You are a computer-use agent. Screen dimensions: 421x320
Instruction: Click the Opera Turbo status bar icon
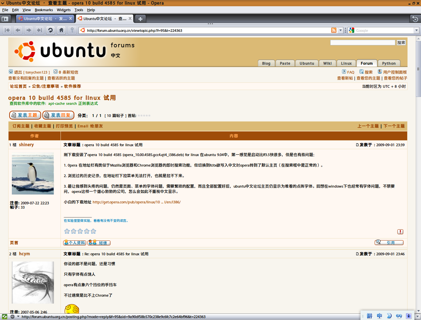[x=12, y=317]
